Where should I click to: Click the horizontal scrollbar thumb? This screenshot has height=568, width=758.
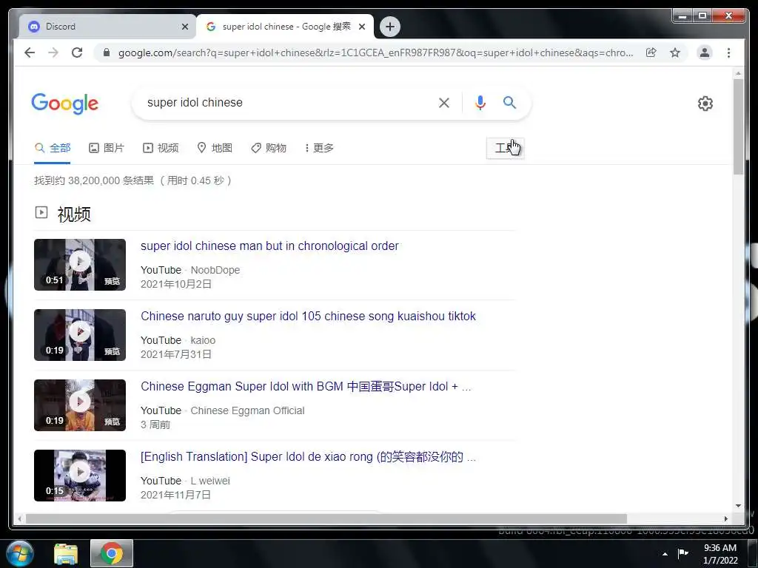tap(326, 518)
